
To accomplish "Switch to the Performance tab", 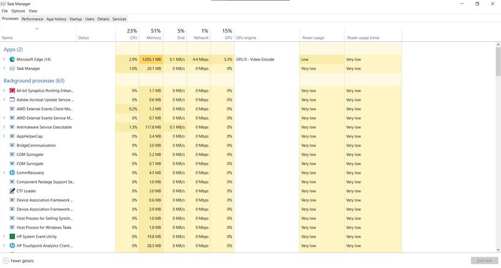I will point(33,19).
